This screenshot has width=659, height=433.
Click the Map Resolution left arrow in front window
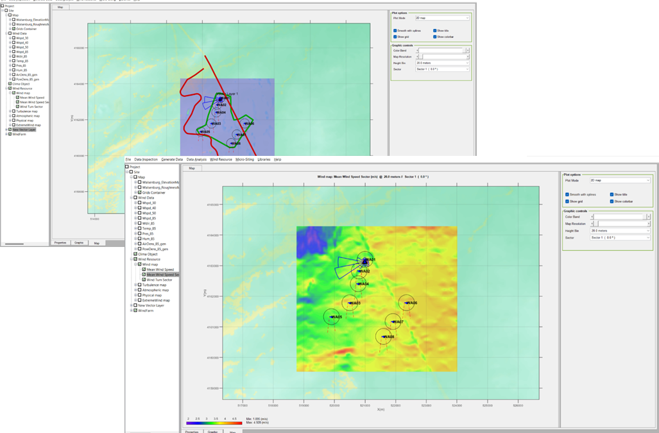[x=592, y=224]
